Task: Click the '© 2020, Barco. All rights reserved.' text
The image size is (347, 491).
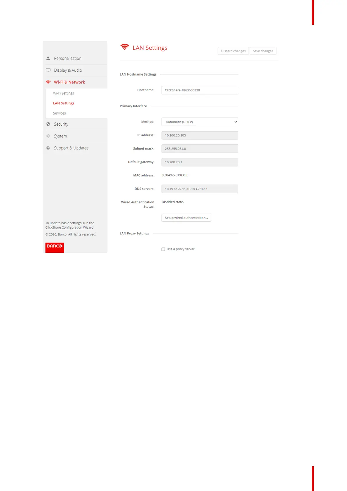Action: (71, 234)
